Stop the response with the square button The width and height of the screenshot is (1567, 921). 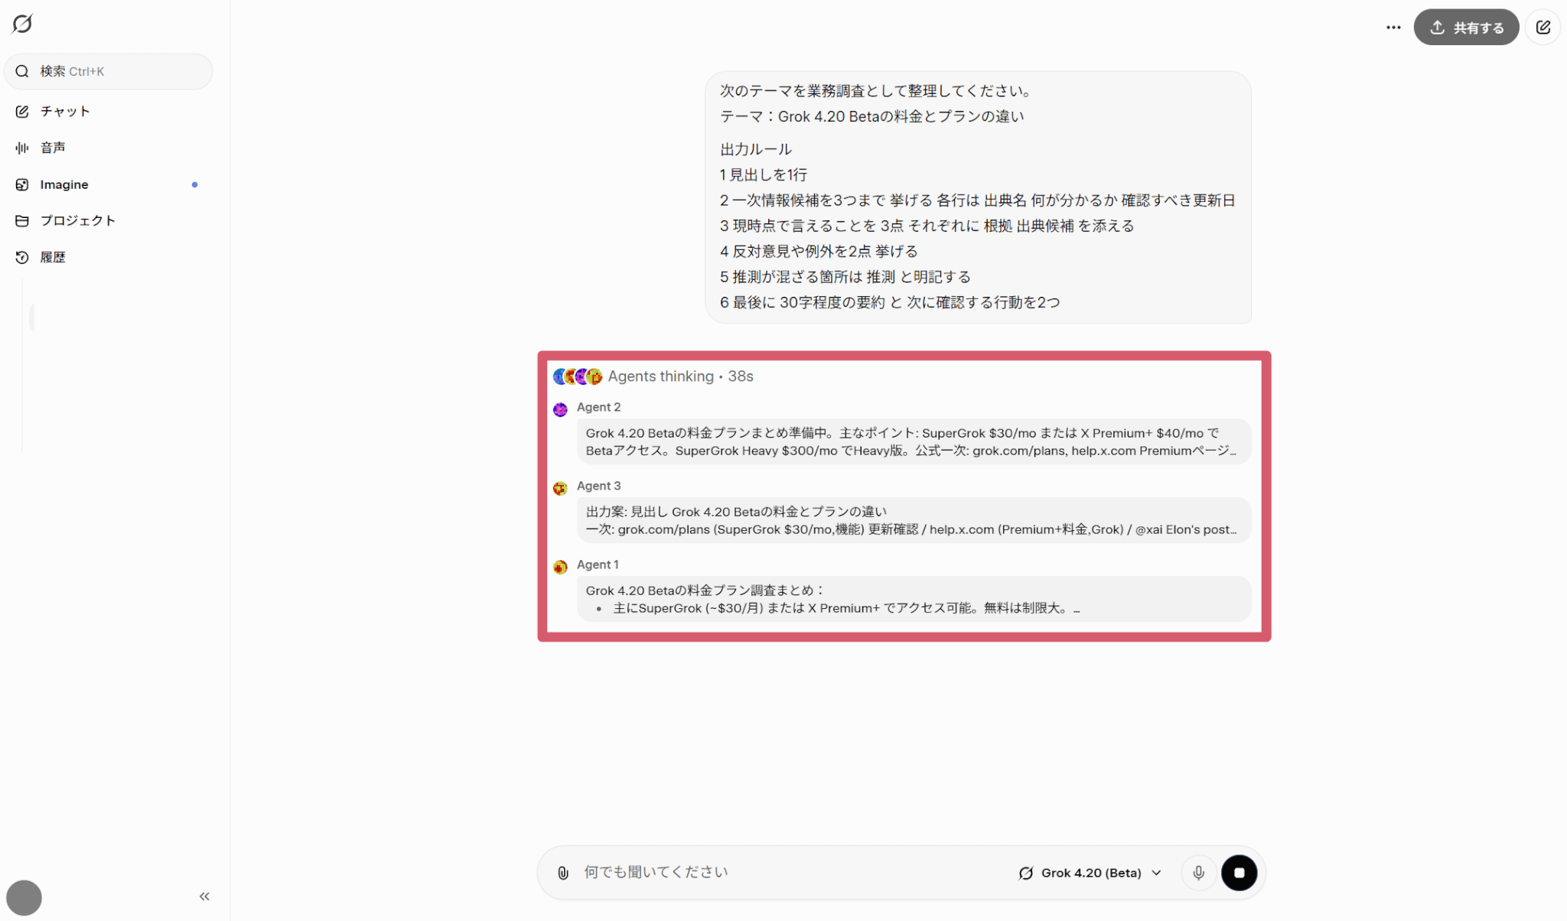point(1239,873)
